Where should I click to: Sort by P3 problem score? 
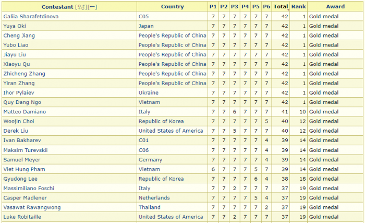tap(234, 7)
